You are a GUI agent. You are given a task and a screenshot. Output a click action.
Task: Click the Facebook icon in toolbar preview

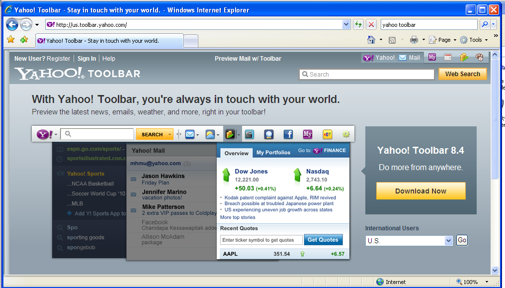[288, 134]
